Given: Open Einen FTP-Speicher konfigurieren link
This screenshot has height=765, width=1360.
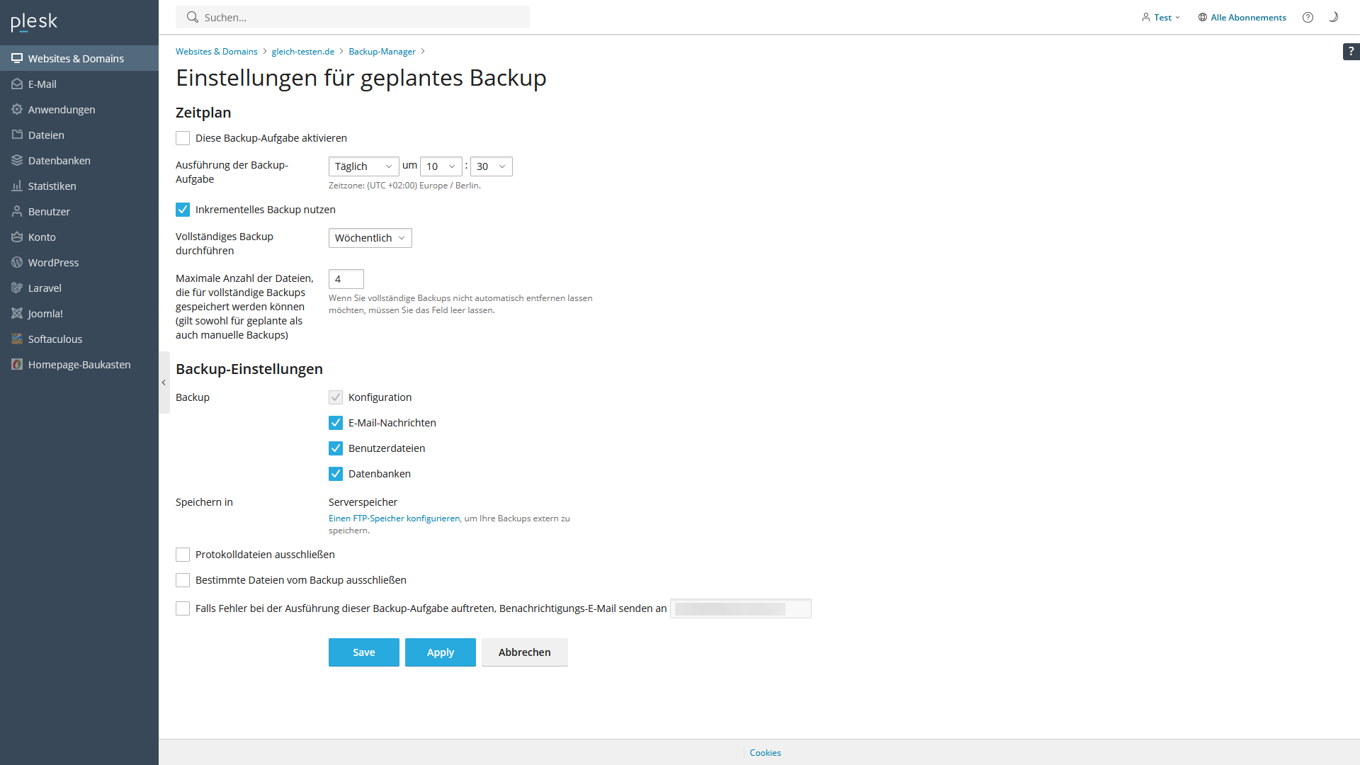Looking at the screenshot, I should click(x=394, y=518).
